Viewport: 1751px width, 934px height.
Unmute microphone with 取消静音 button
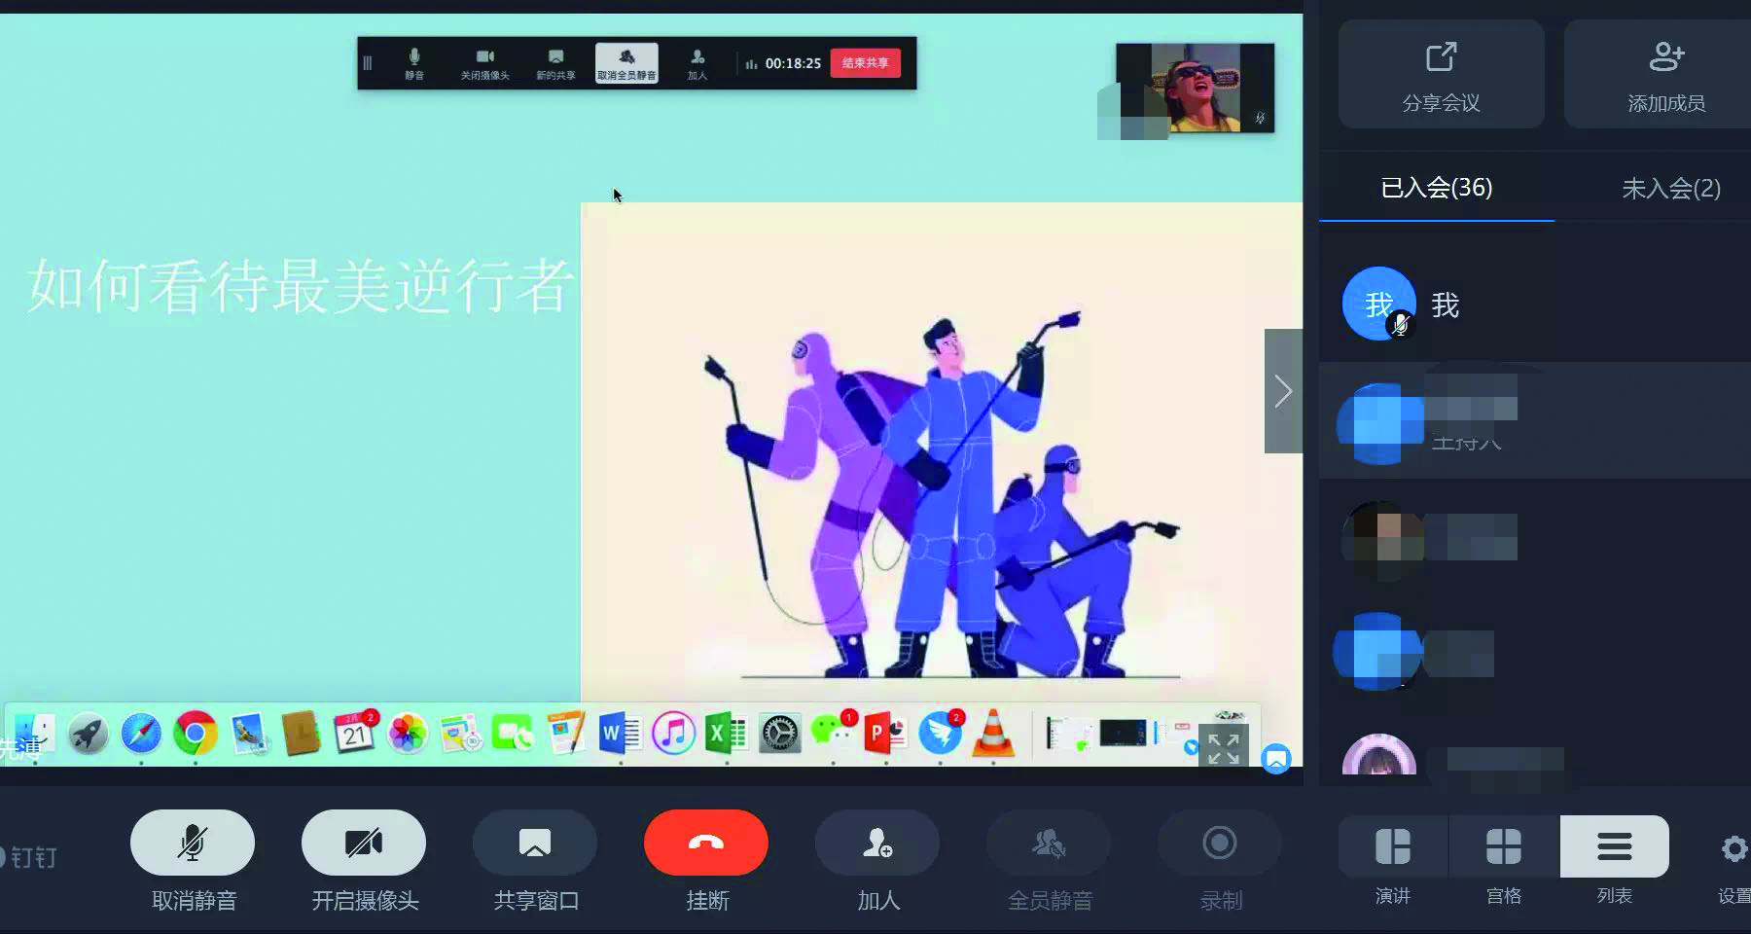tap(193, 843)
